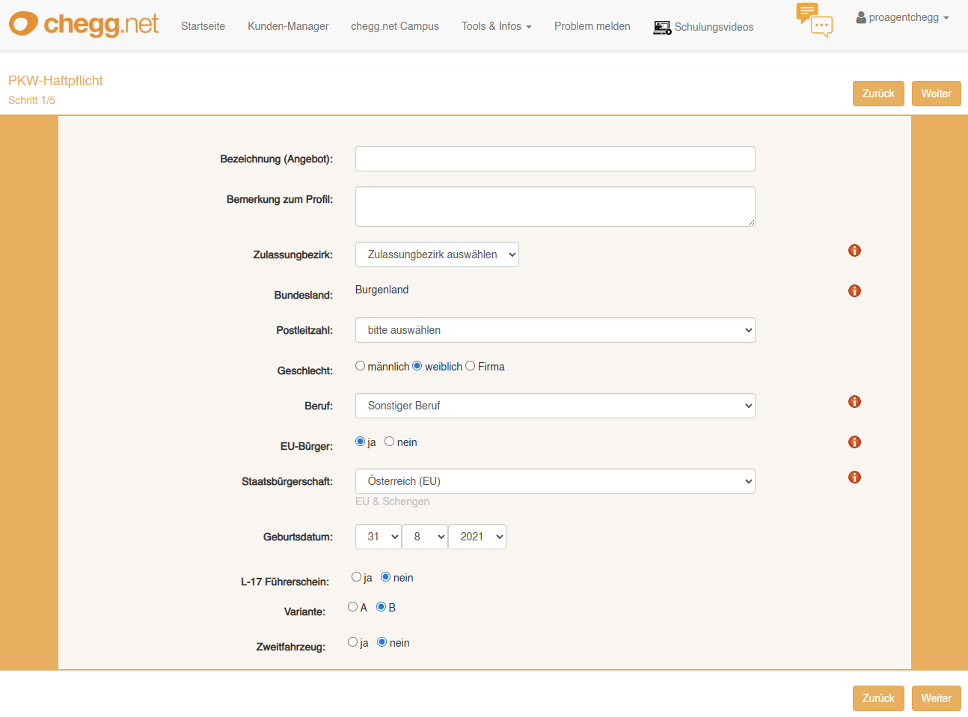968x717 pixels.
Task: Choose ja for L-17 Führerschein
Action: tap(357, 577)
